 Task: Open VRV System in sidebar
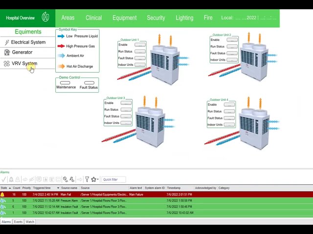[24, 63]
